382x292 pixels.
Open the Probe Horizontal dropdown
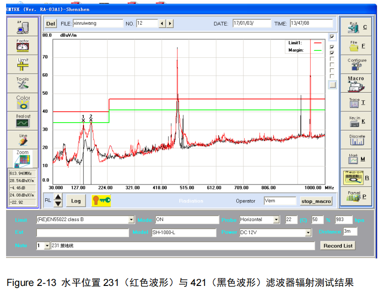pos(276,220)
